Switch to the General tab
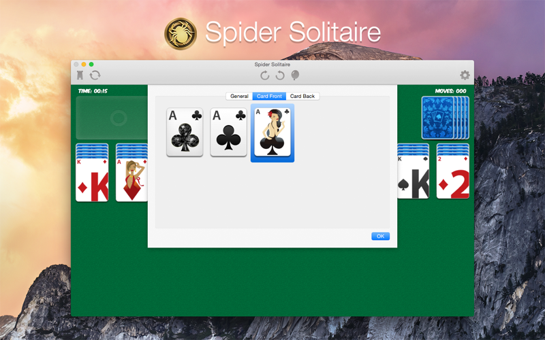Image resolution: width=545 pixels, height=340 pixels. (x=239, y=96)
